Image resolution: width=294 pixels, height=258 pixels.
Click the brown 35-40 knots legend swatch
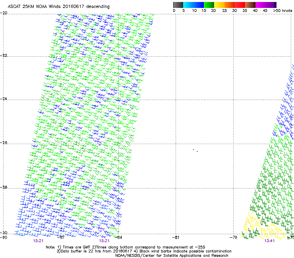coord(250,5)
